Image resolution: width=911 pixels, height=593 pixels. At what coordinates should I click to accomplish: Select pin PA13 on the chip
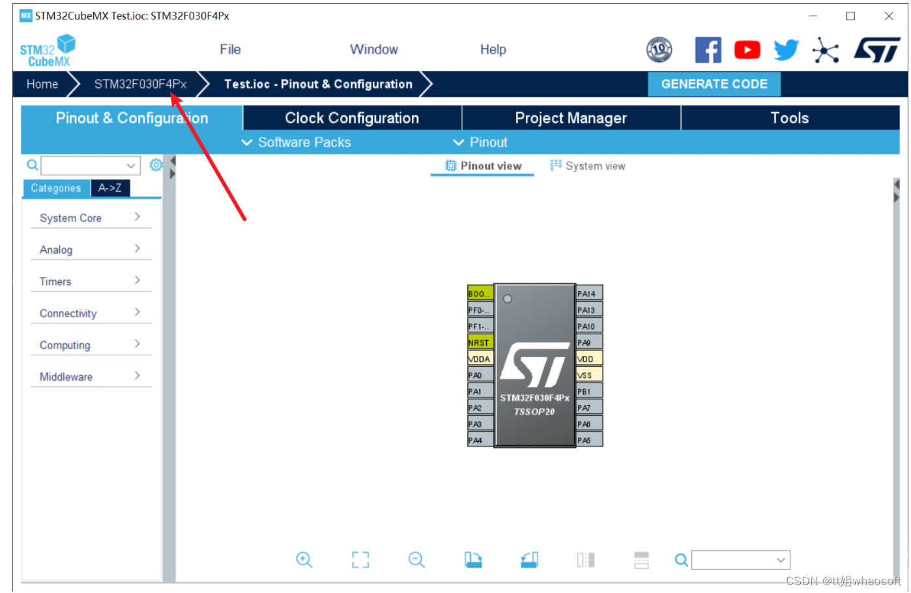pyautogui.click(x=589, y=310)
